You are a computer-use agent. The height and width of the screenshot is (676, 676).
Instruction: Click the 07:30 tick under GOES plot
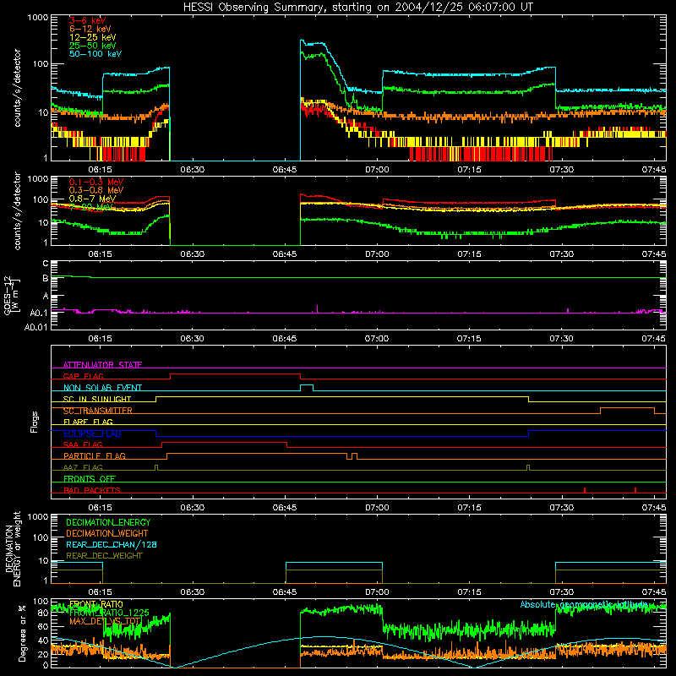point(561,339)
